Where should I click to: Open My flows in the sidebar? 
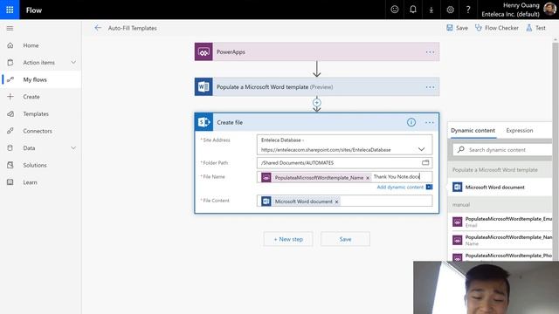pyautogui.click(x=41, y=79)
